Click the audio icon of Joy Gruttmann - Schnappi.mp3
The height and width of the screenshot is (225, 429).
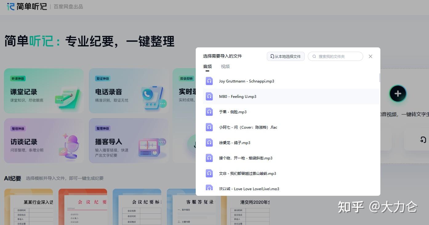point(209,81)
